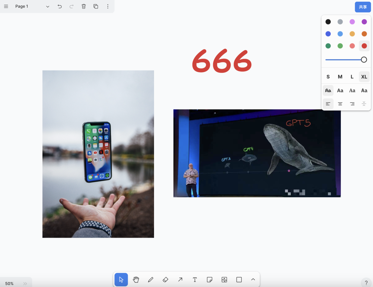Pick the selected red color swatch
The width and height of the screenshot is (373, 287).
tap(364, 46)
